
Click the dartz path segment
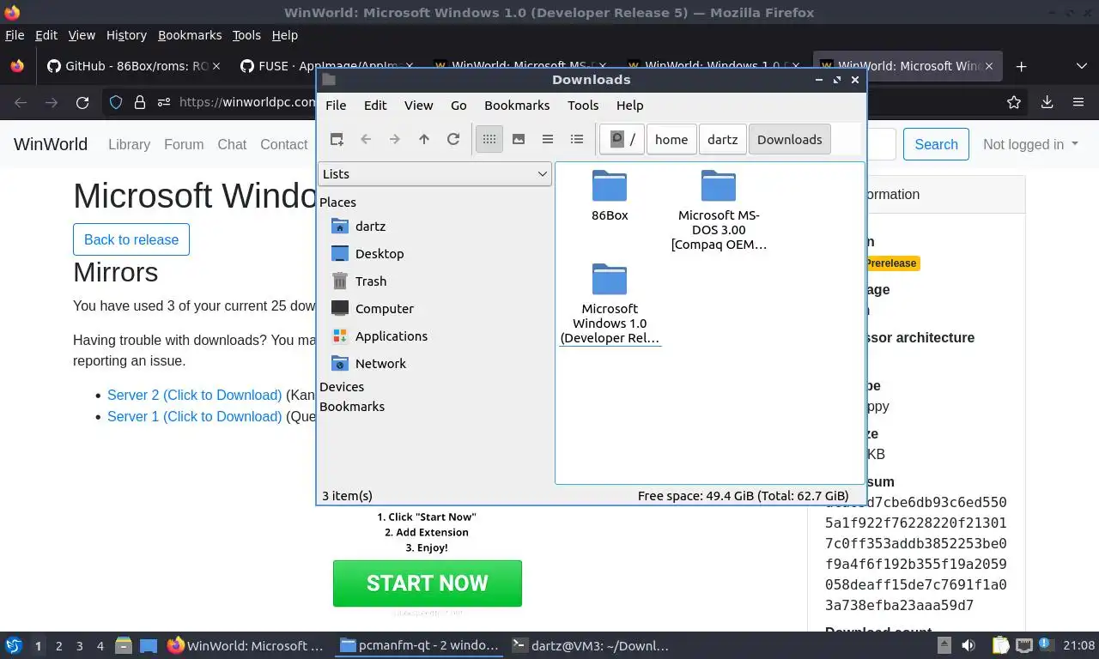722,139
